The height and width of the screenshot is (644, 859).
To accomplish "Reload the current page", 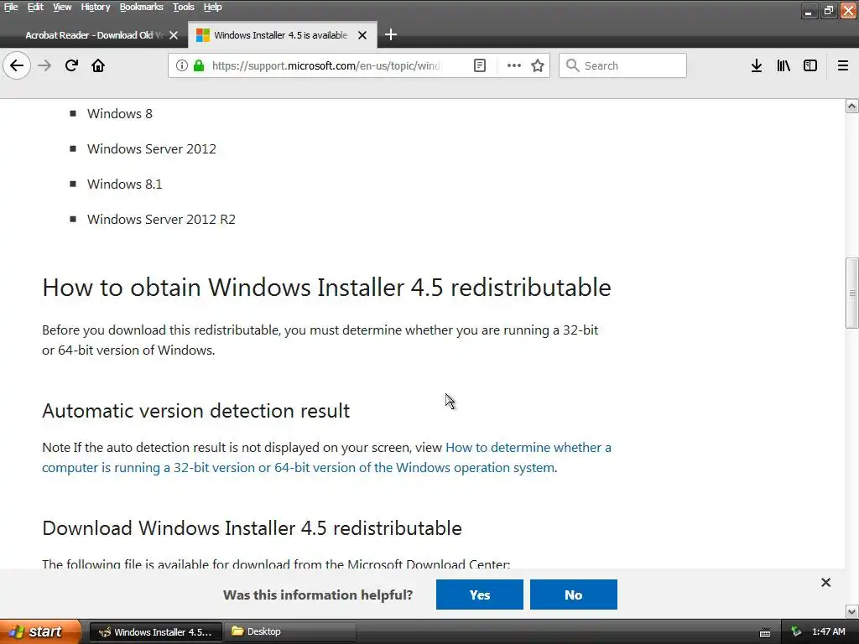I will pos(71,65).
